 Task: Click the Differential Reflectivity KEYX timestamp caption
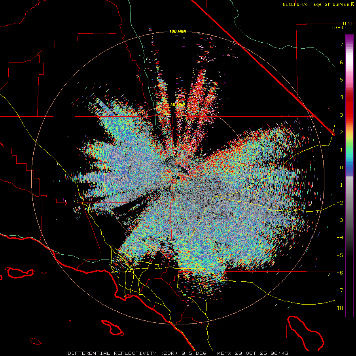[178, 353]
